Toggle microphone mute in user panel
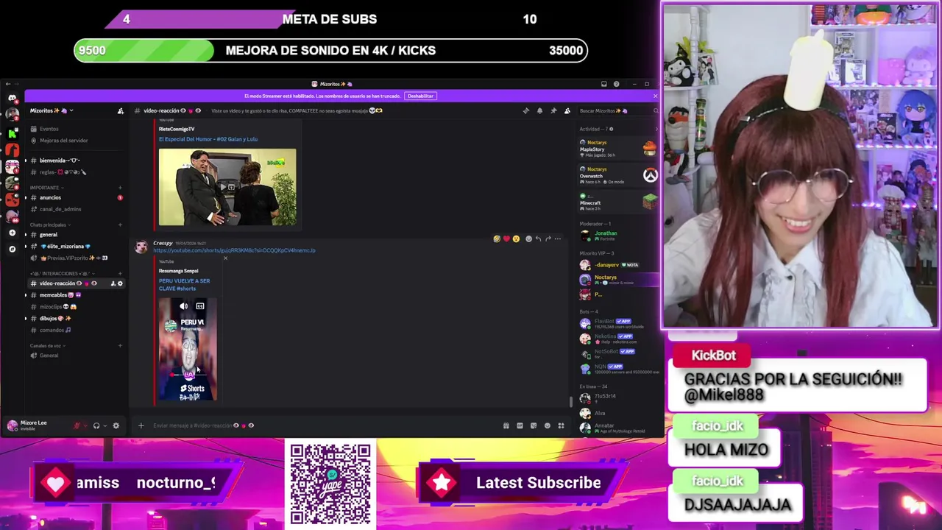The width and height of the screenshot is (942, 530). 77,425
